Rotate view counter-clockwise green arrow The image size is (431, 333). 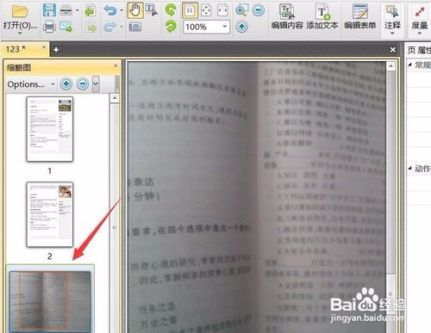[171, 9]
